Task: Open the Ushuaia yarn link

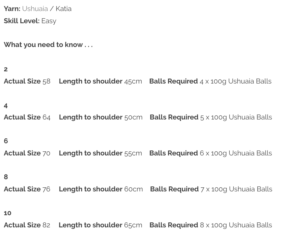Action: click(x=35, y=9)
